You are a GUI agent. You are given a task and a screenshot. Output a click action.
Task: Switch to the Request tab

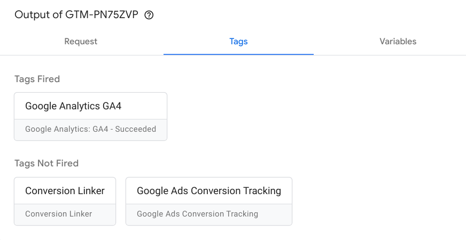(x=81, y=41)
